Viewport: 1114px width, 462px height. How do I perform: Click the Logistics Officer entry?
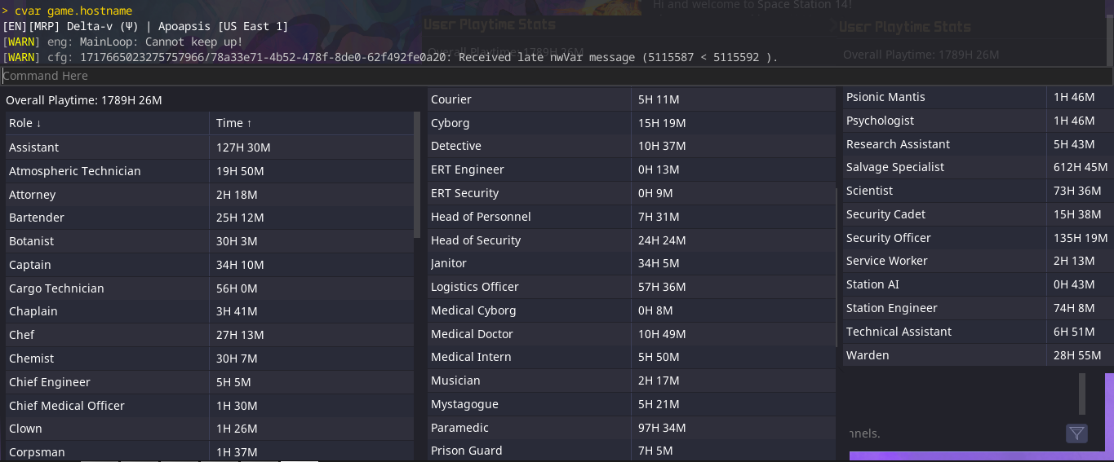[x=474, y=287]
